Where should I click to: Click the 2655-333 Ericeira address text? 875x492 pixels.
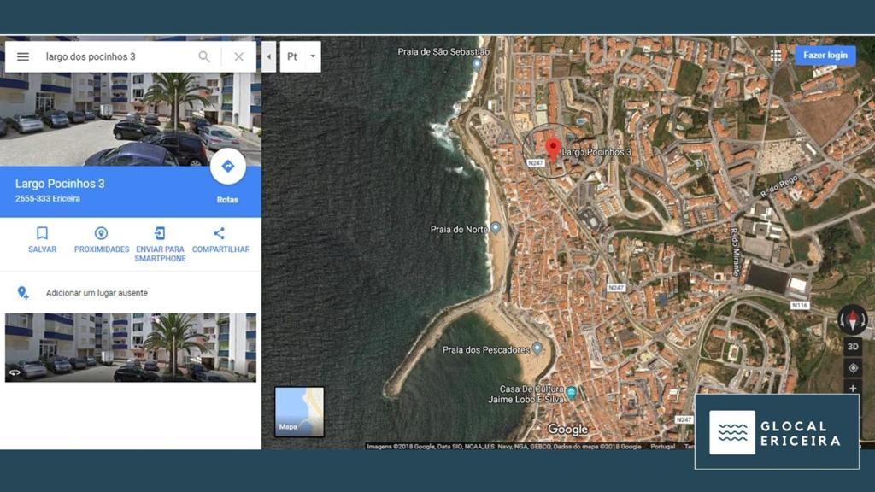click(48, 198)
